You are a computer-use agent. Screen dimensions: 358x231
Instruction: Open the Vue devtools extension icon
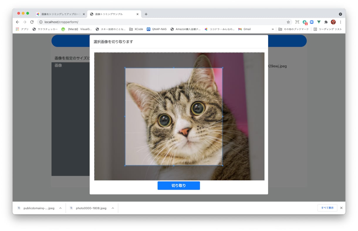point(319,22)
